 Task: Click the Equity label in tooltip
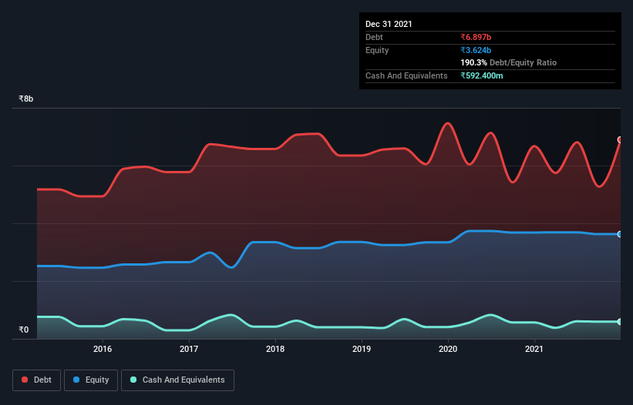pos(377,50)
